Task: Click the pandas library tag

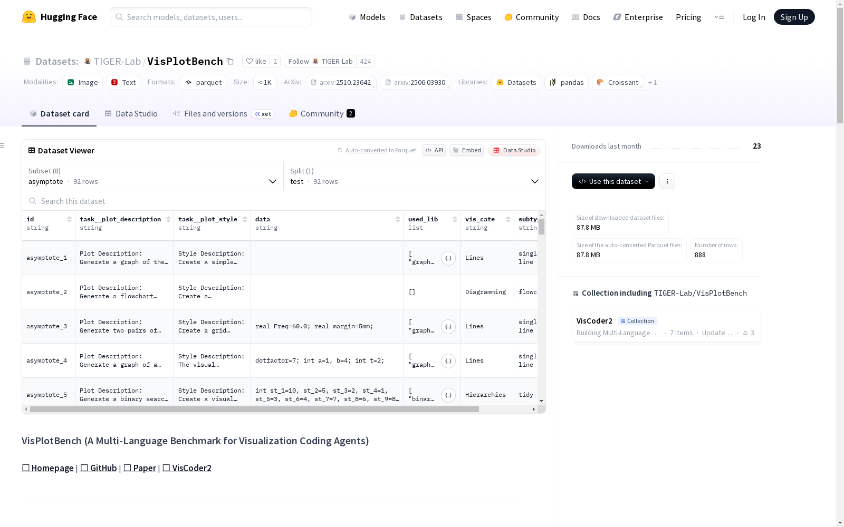Action: [x=567, y=82]
